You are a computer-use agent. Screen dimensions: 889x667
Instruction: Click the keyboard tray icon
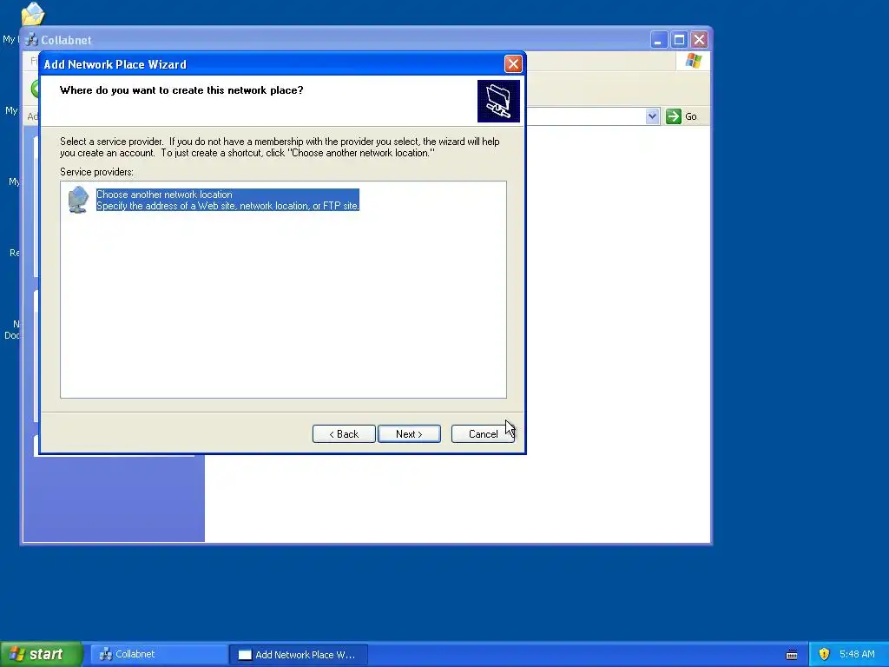tap(792, 655)
